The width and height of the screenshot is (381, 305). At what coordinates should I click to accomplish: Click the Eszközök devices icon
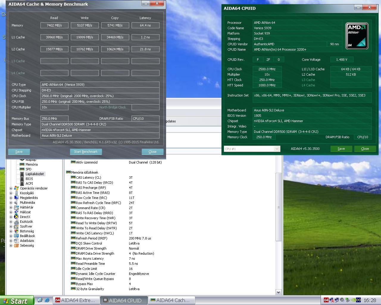point(16,222)
